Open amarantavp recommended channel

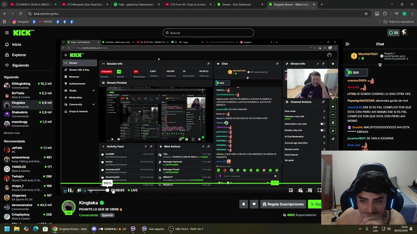coord(28,159)
